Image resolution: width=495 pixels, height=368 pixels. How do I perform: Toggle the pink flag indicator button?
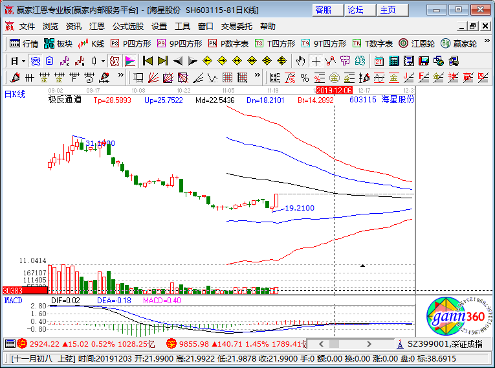click(x=130, y=61)
